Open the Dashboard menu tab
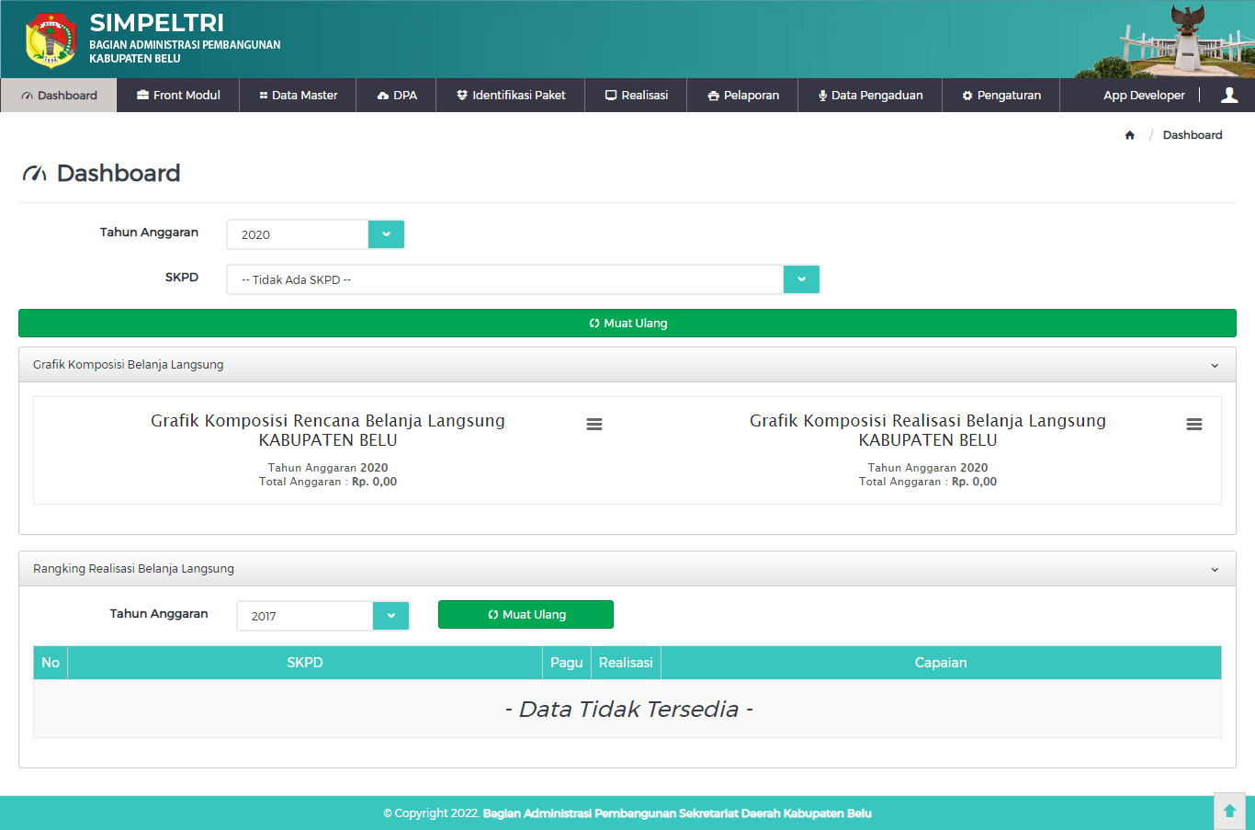 [59, 95]
